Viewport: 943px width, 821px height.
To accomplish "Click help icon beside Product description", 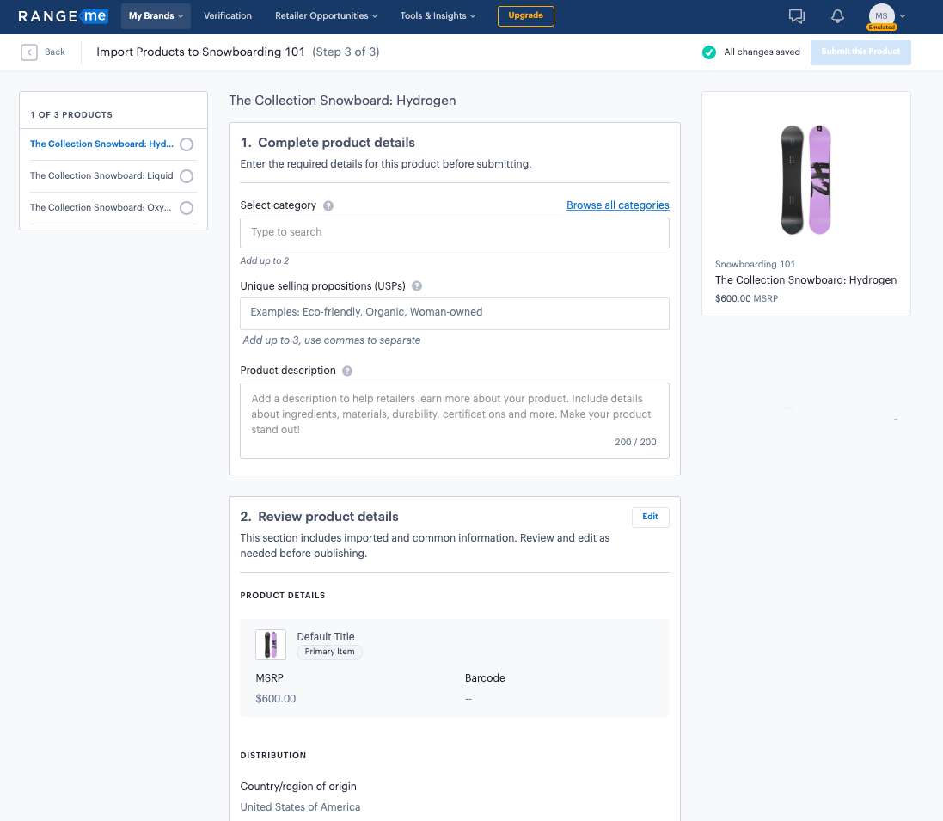I will pyautogui.click(x=347, y=371).
